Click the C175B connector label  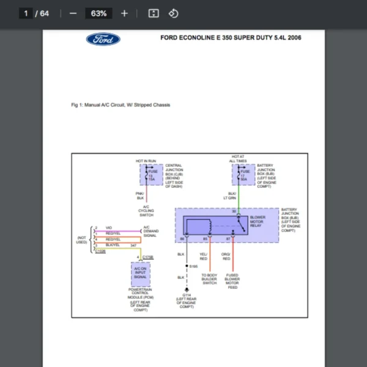click(x=148, y=257)
